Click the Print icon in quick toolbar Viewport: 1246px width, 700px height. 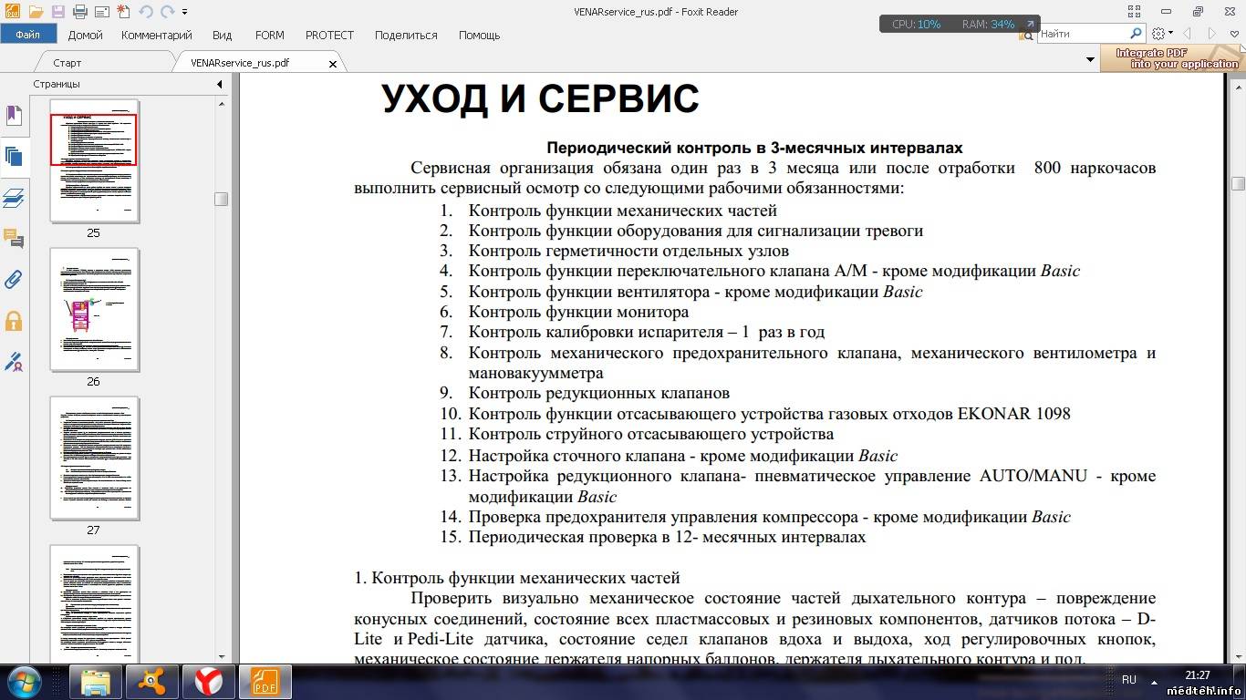(79, 12)
